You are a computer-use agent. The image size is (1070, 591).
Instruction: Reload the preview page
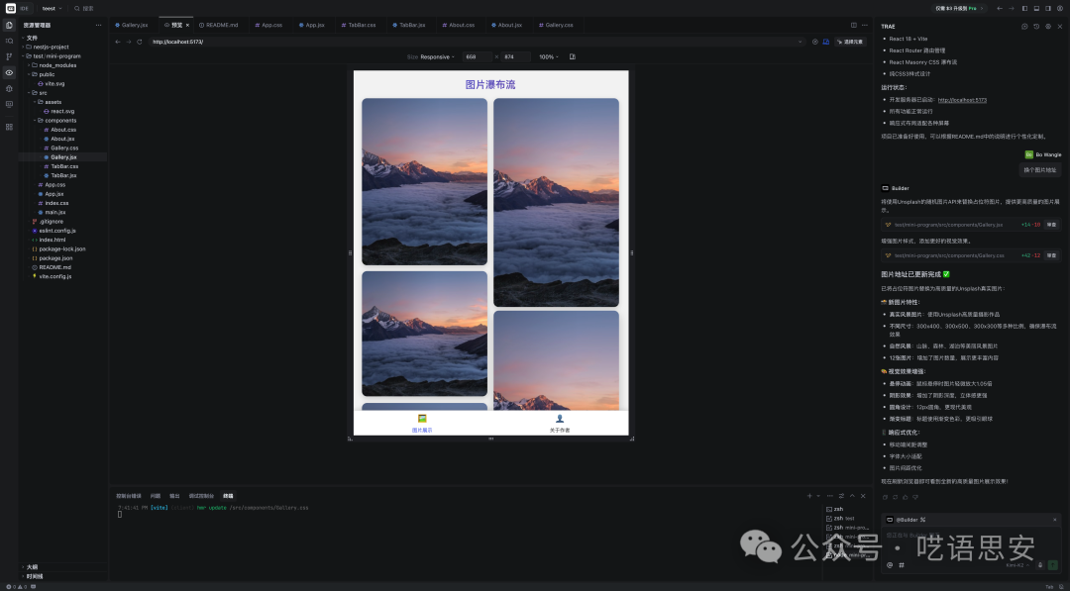click(x=140, y=42)
